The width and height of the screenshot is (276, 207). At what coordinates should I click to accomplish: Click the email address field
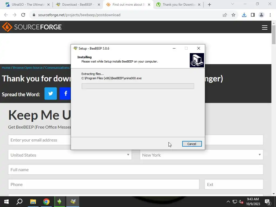point(39,140)
